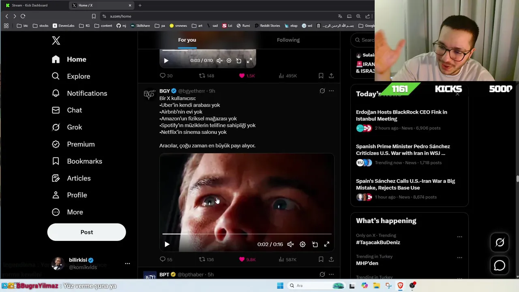Click Grok explain icon on BGY post
519x292 pixels.
[322, 91]
